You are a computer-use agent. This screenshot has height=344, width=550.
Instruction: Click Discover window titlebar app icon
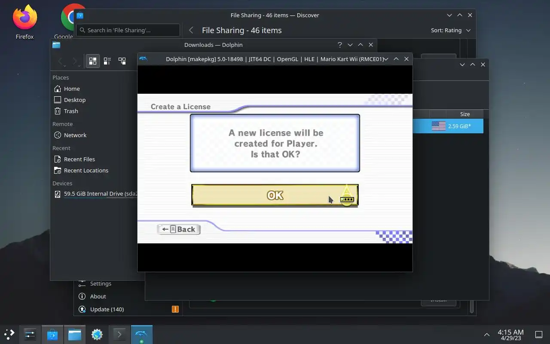click(79, 15)
